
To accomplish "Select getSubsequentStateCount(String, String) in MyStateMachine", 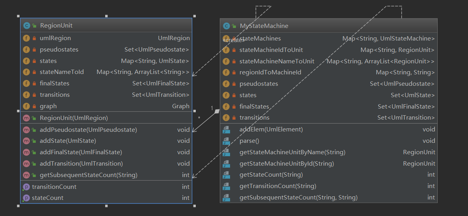I will [299, 198].
